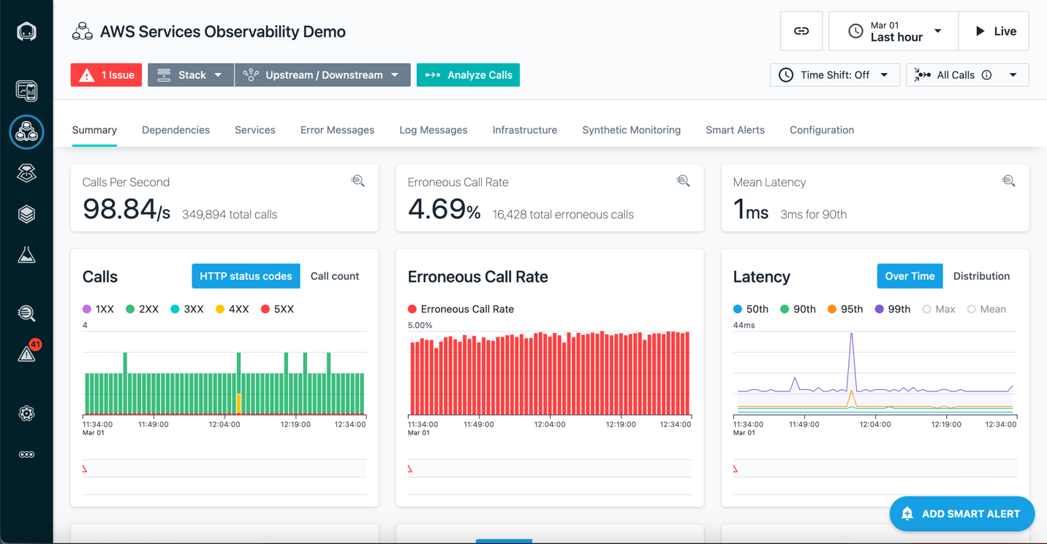1047x544 pixels.
Task: Expand the Stack dropdown
Action: tap(191, 75)
